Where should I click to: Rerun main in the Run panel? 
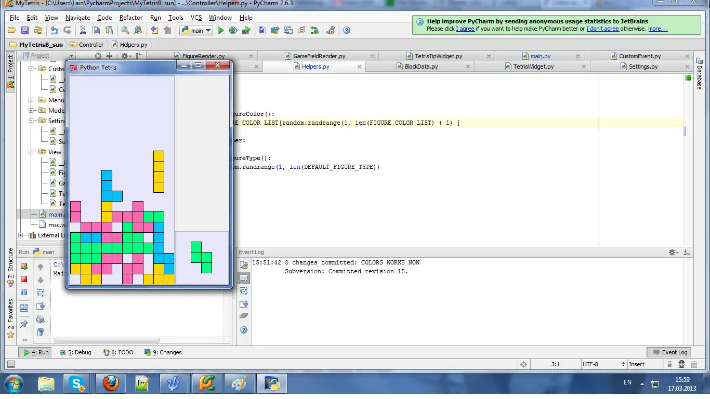pos(24,267)
